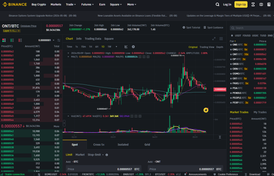Show buy orders only view icon
Image resolution: width=274 pixels, height=176 pixels.
pos(12,40)
